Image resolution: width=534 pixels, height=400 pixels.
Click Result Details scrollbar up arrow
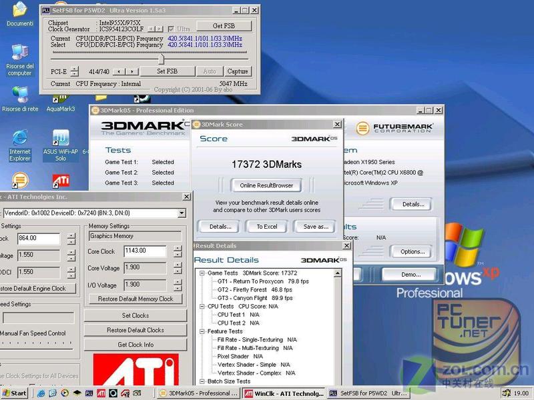click(x=338, y=273)
